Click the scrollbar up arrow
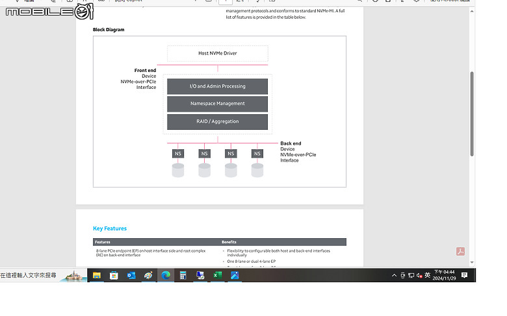Image resolution: width=507 pixels, height=316 pixels. 472,11
